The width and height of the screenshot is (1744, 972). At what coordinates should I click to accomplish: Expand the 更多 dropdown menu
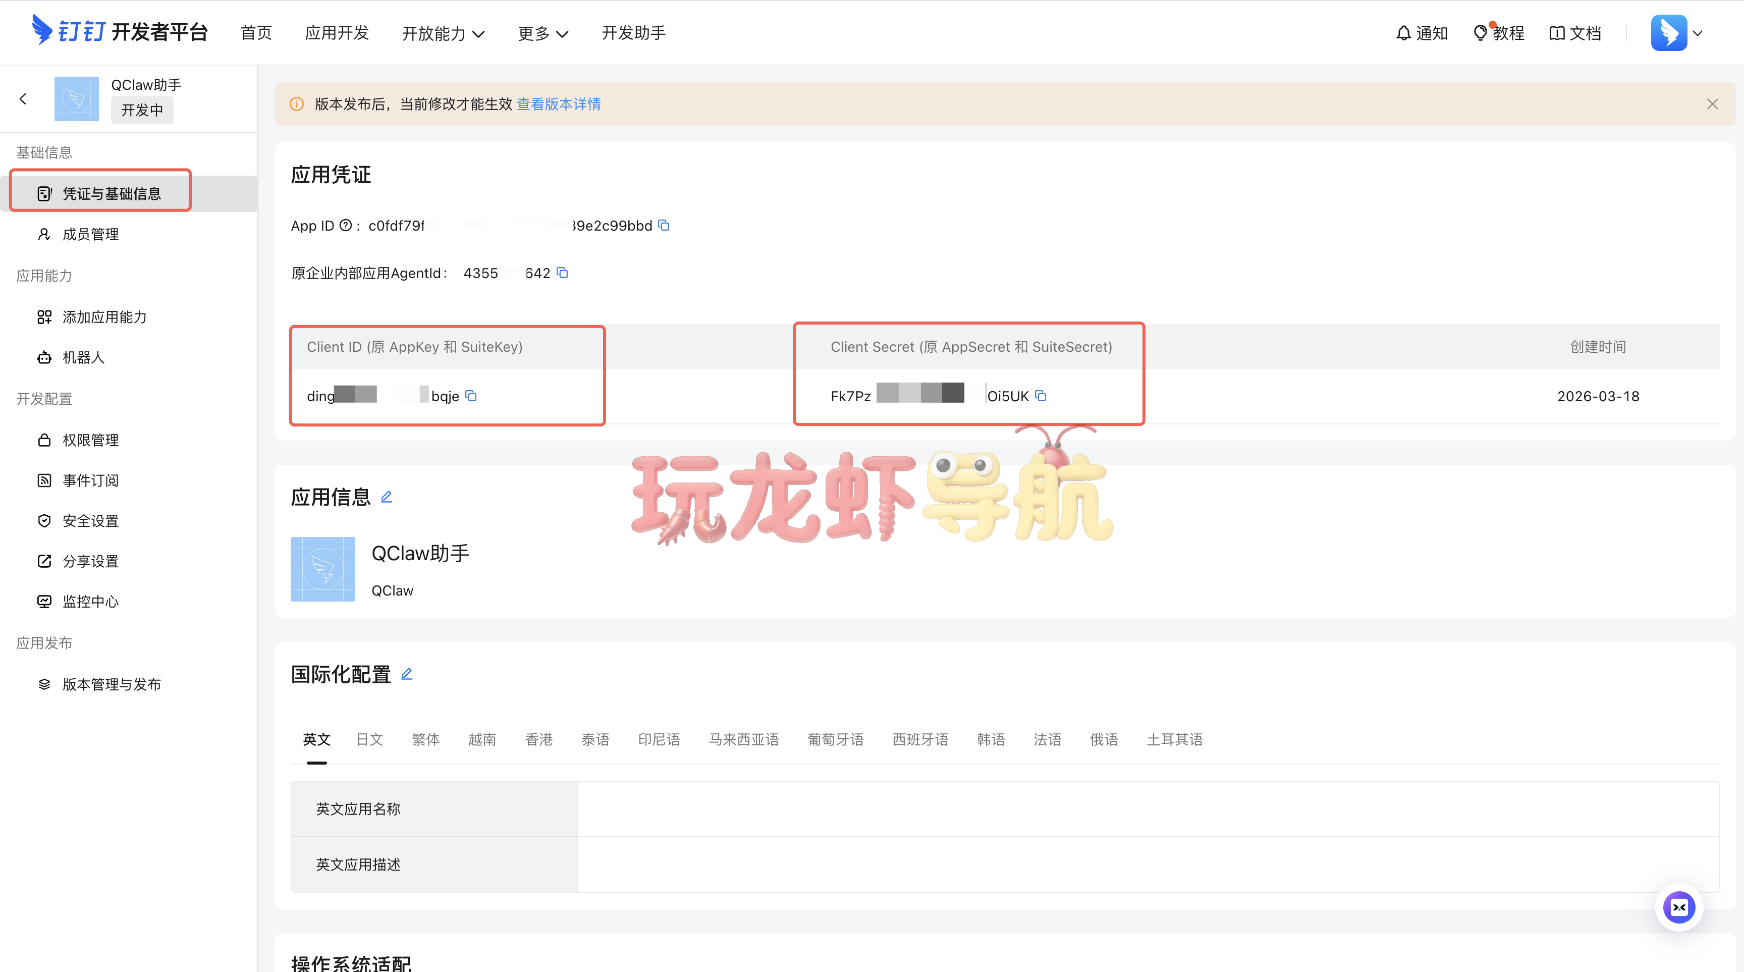point(543,33)
